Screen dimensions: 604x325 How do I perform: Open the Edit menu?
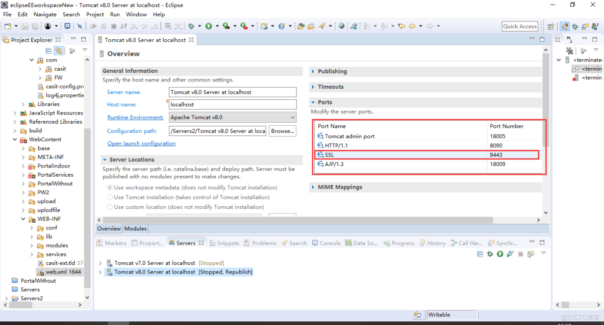tap(22, 15)
